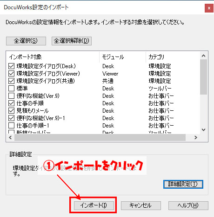This screenshot has height=217, width=214.
Task: Uncheck 環境設定ダイアログ(Viewer) checkbox
Action: (x=11, y=74)
